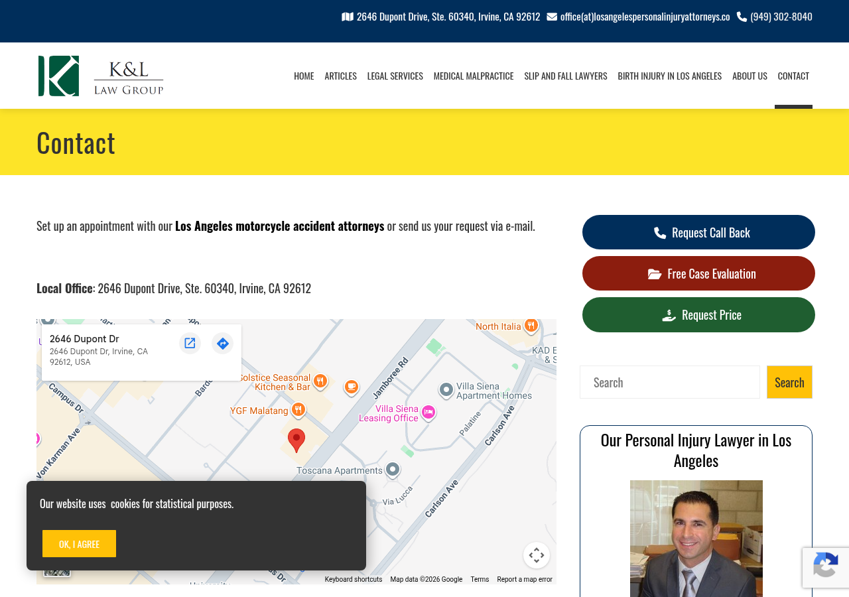The height and width of the screenshot is (597, 849).
Task: Click inside the Search field
Action: click(x=670, y=382)
